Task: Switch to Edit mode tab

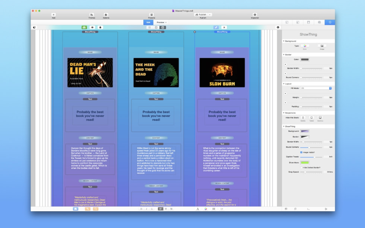Action: (x=148, y=22)
